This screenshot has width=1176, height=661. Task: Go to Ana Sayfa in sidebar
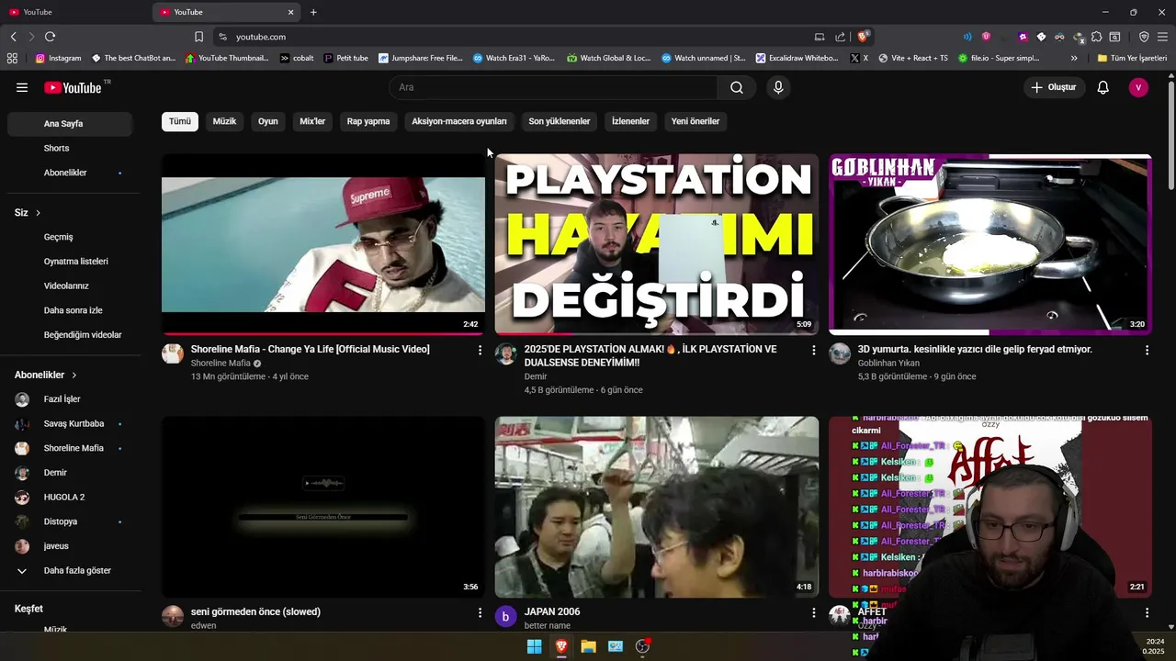coord(70,124)
